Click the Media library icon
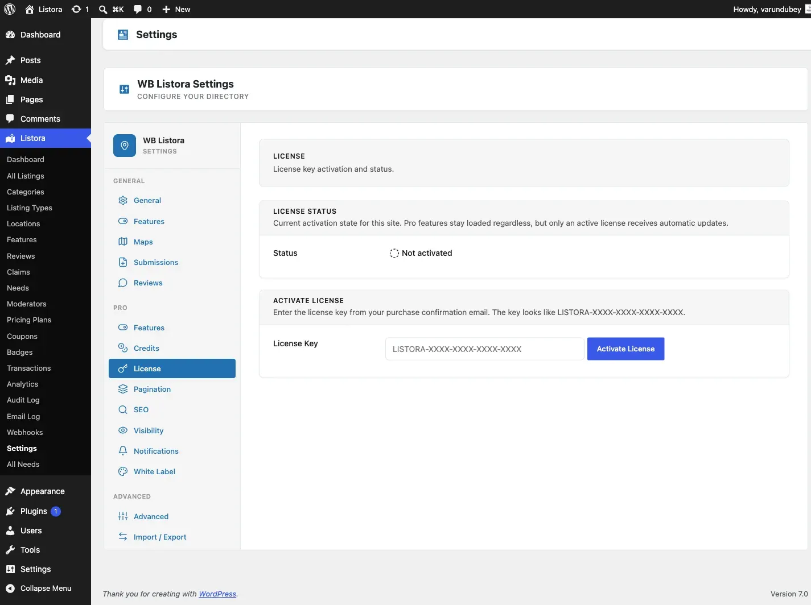This screenshot has width=811, height=605. 10,80
